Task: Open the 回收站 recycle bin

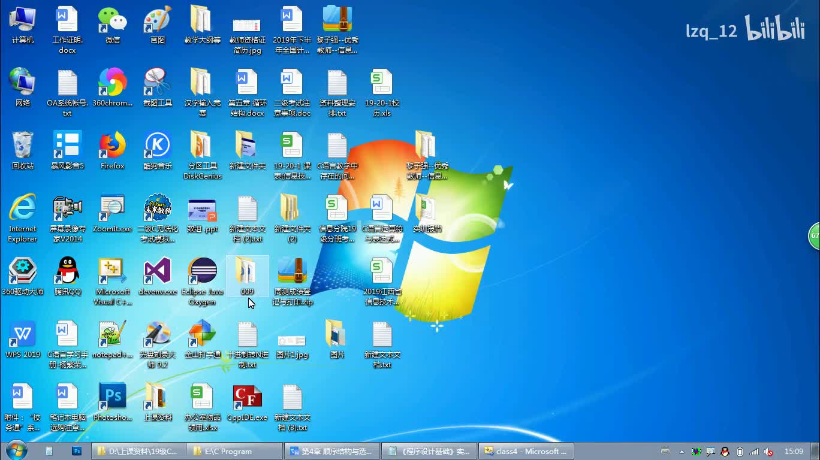Action: tap(22, 146)
